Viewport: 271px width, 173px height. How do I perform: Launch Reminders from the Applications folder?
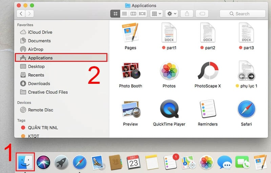pos(208,110)
